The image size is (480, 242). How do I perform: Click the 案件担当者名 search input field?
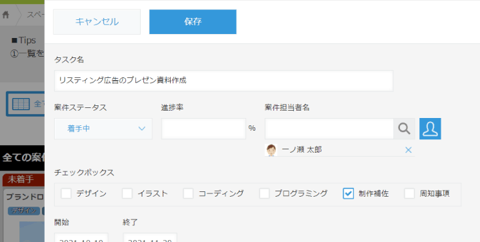click(329, 129)
